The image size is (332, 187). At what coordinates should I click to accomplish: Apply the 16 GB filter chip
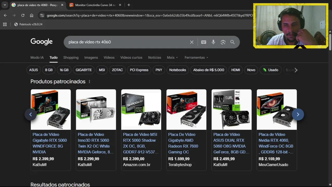(x=64, y=70)
